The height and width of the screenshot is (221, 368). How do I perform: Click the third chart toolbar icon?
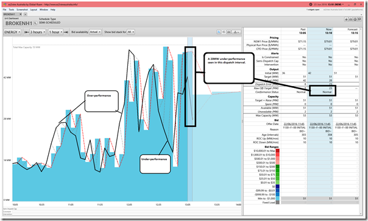point(228,32)
